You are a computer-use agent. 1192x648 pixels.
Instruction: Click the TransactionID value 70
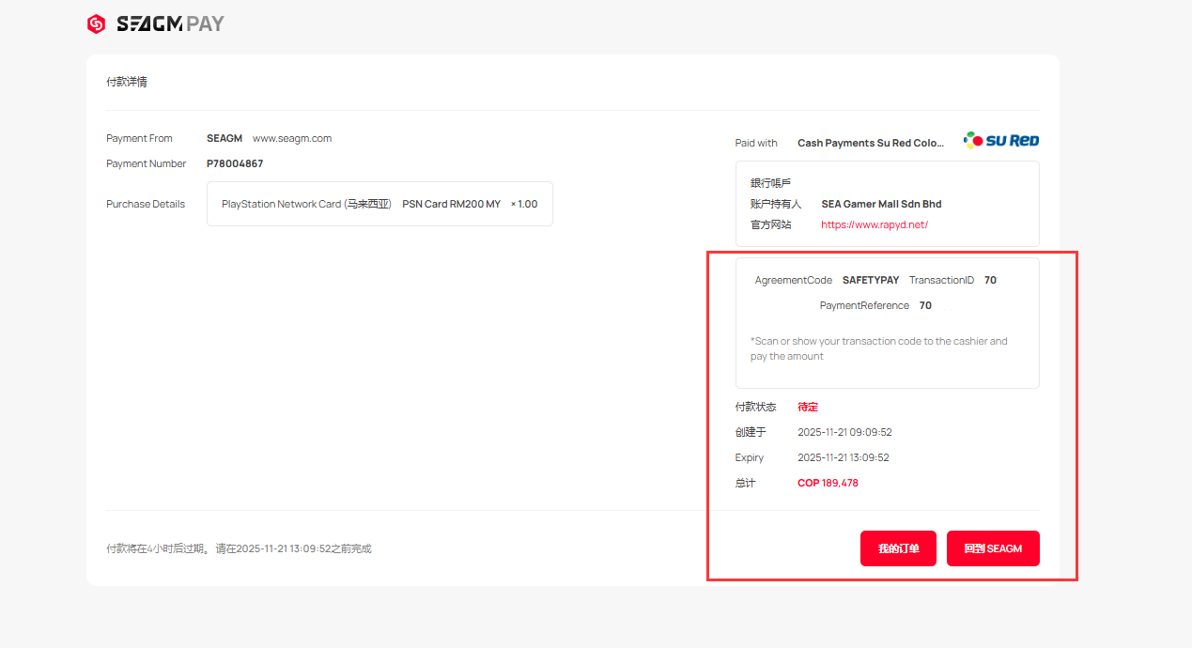(x=990, y=280)
